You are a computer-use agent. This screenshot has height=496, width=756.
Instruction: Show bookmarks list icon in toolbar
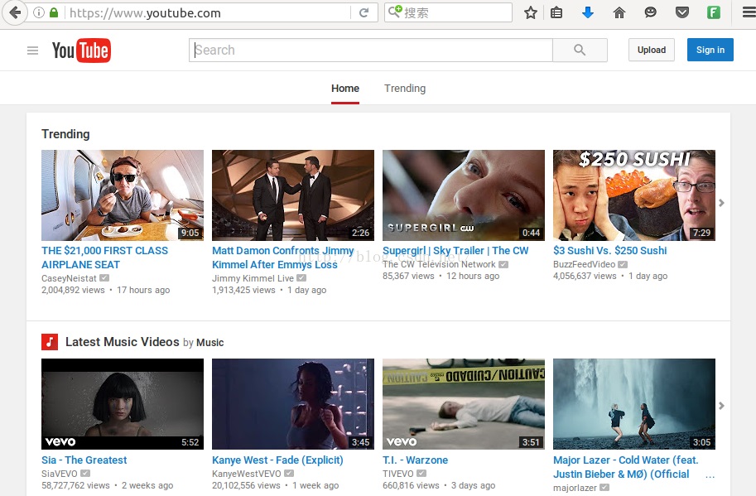click(x=556, y=12)
